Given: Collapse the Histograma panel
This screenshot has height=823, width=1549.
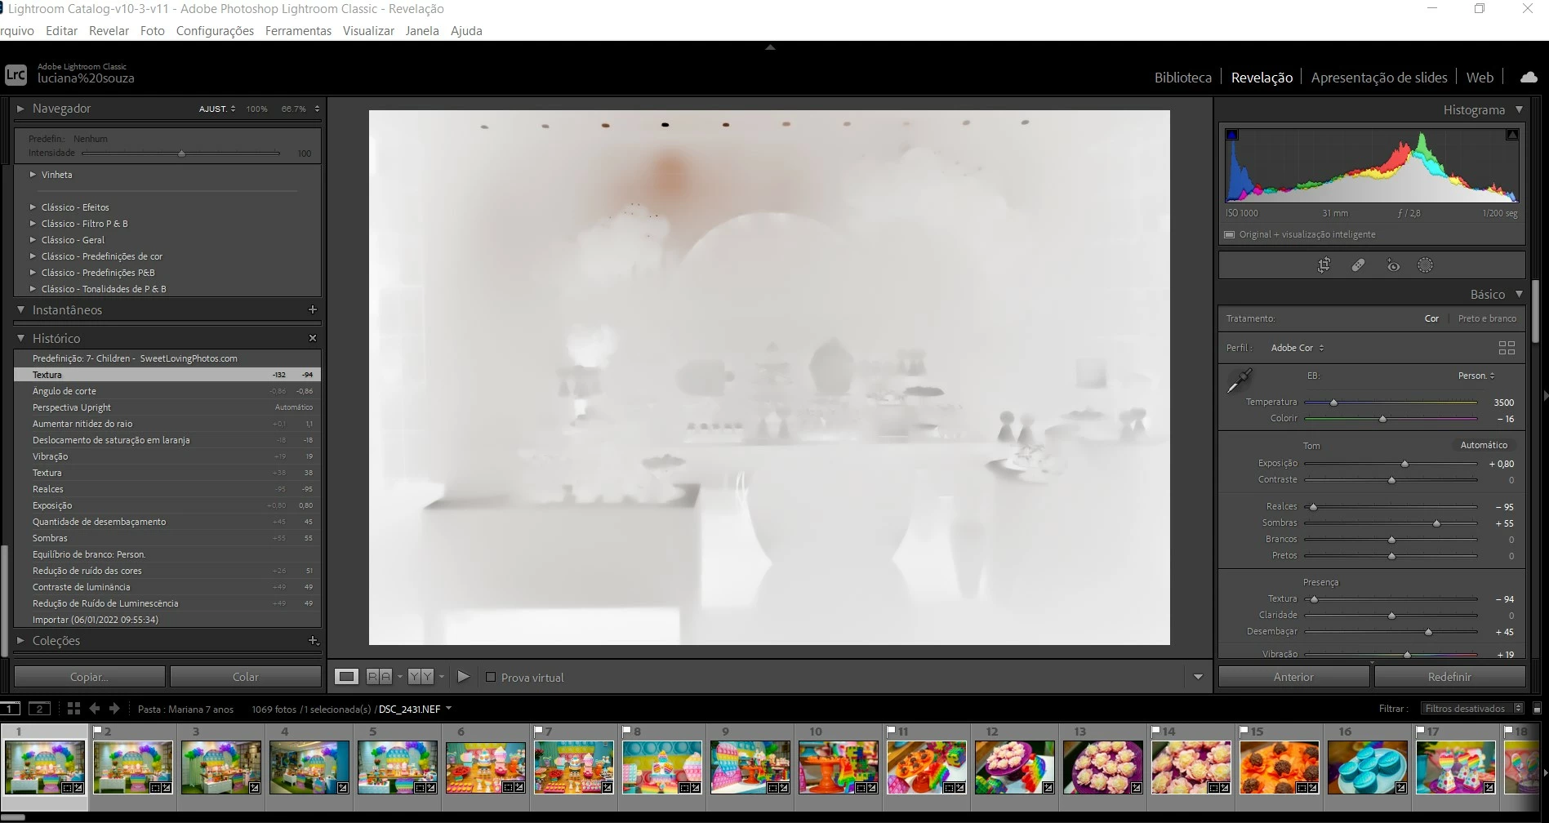Looking at the screenshot, I should (x=1519, y=109).
